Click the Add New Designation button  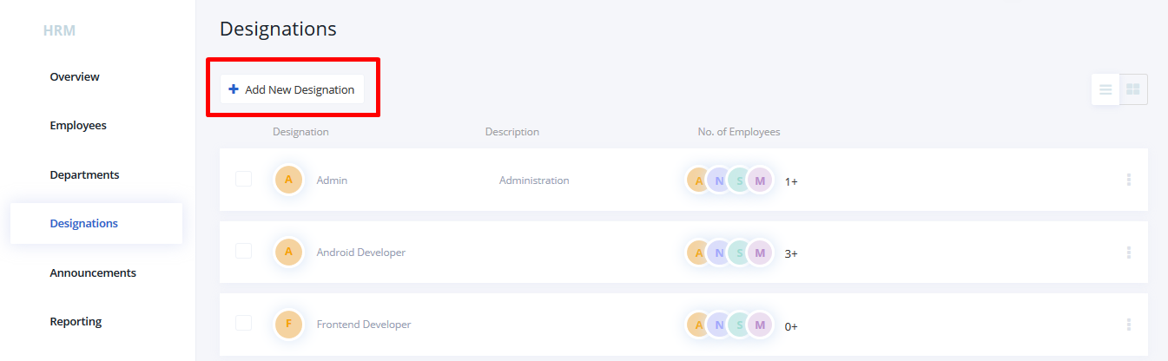(x=292, y=89)
